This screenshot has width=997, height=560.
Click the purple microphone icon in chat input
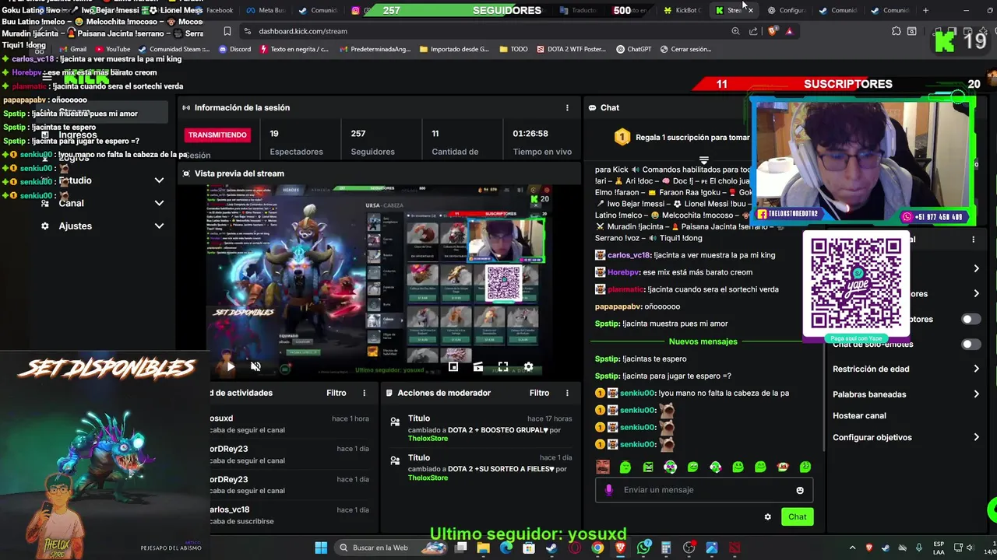tap(608, 490)
